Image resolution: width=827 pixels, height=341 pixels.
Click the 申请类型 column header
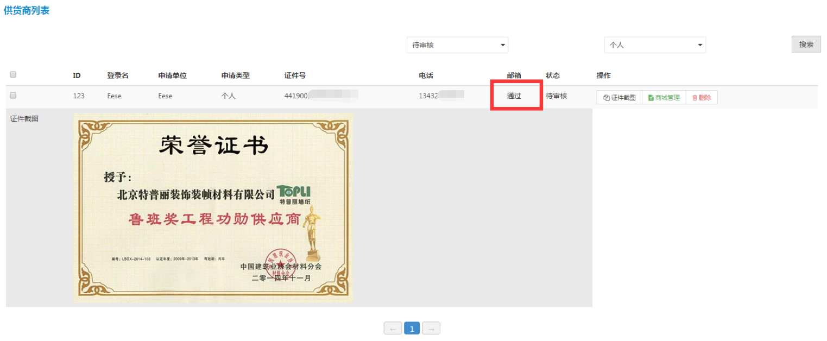236,75
